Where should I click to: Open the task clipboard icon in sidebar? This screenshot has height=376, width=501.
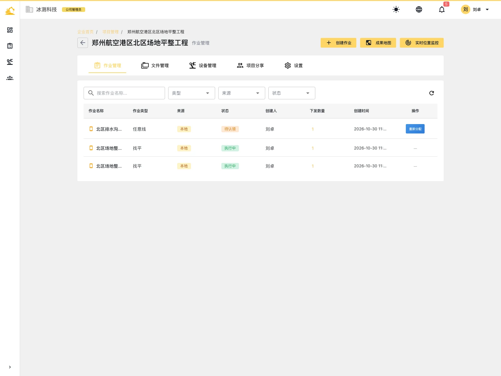click(x=10, y=46)
